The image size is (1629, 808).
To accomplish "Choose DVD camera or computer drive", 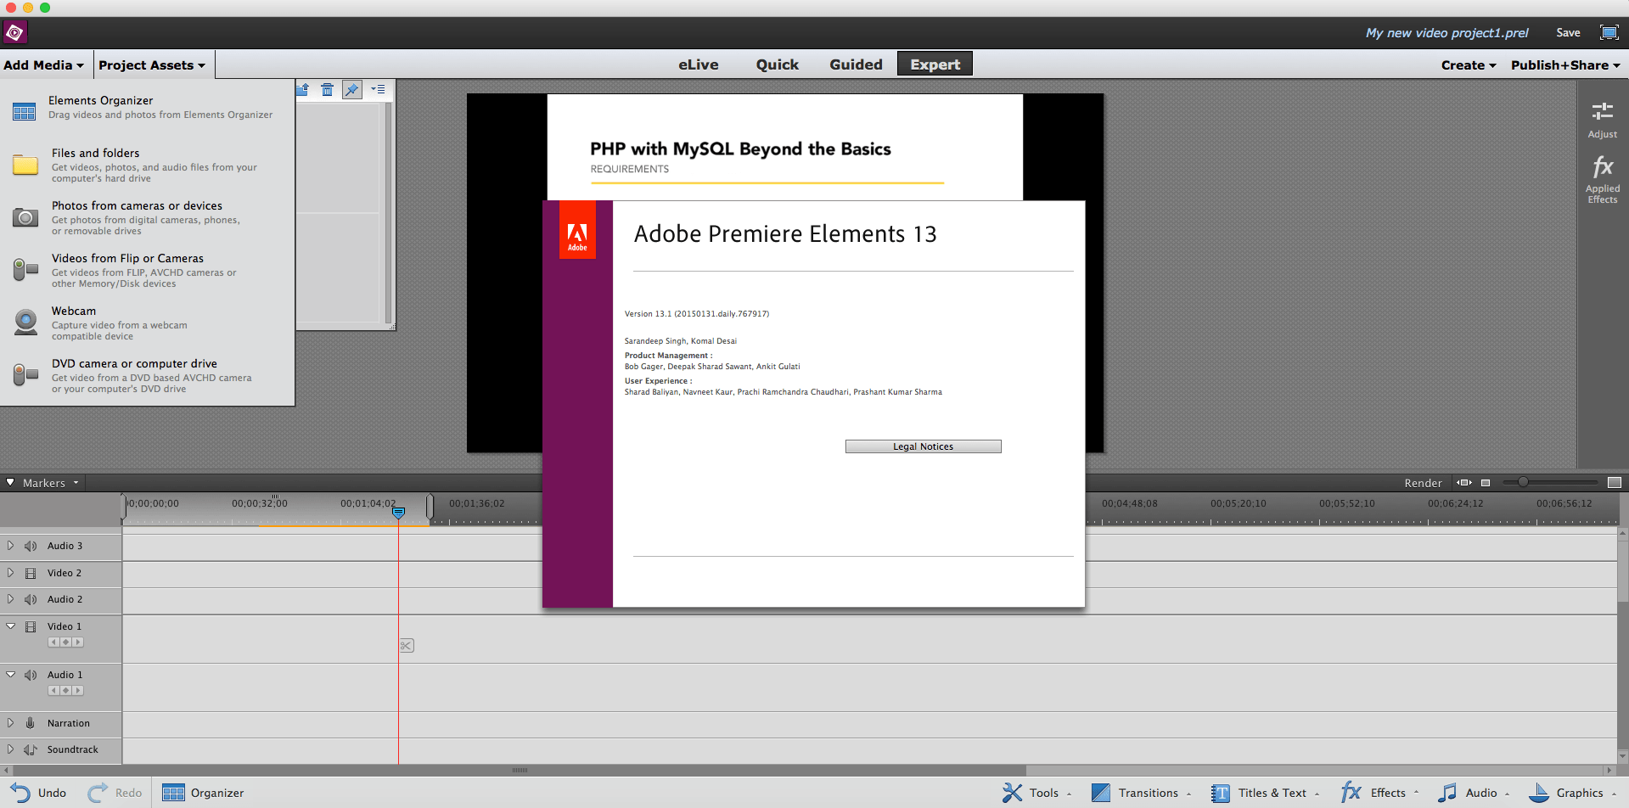I will pos(146,375).
